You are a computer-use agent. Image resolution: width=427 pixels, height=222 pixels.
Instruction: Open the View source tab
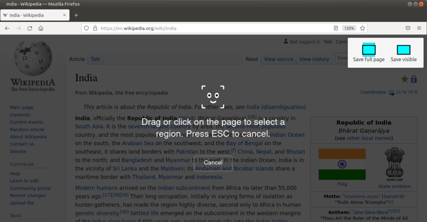click(278, 59)
